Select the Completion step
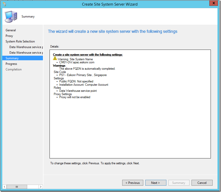This screenshot has width=221, height=192. pyautogui.click(x=13, y=69)
